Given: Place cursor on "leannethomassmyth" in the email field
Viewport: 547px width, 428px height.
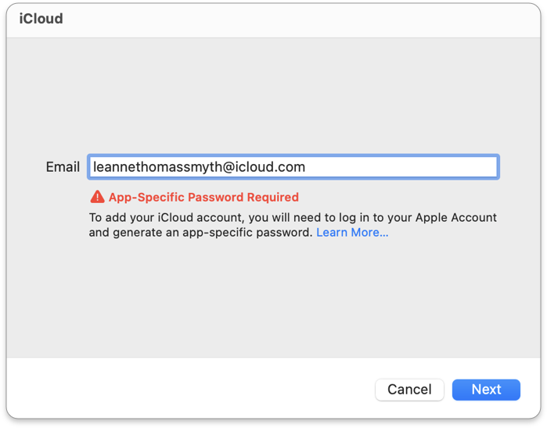Looking at the screenshot, I should point(157,167).
